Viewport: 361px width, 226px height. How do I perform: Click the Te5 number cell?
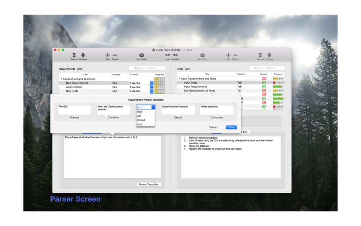(240, 82)
